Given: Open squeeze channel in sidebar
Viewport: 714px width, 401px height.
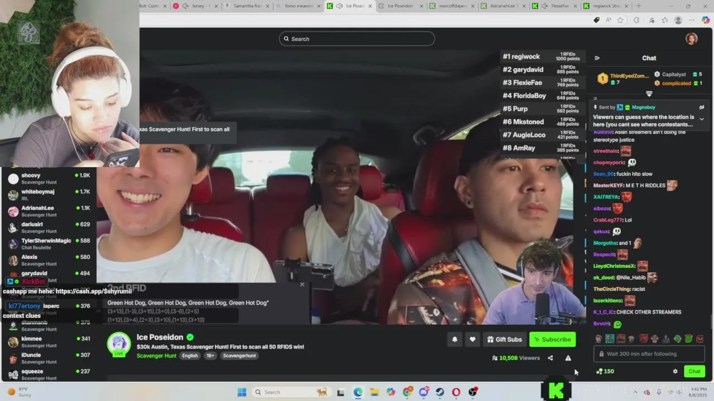Looking at the screenshot, I should point(49,374).
